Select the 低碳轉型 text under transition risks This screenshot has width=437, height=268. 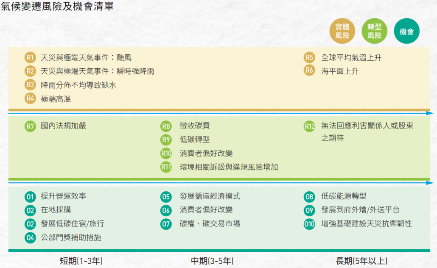pos(195,139)
